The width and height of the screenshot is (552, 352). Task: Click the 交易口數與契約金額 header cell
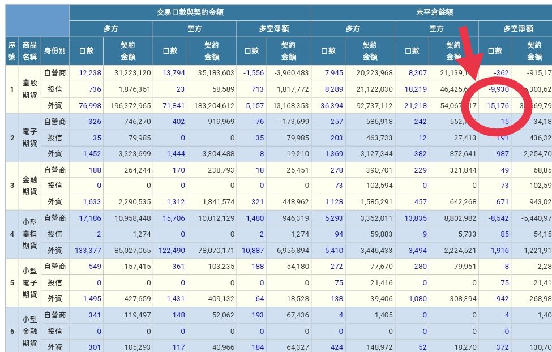click(190, 12)
